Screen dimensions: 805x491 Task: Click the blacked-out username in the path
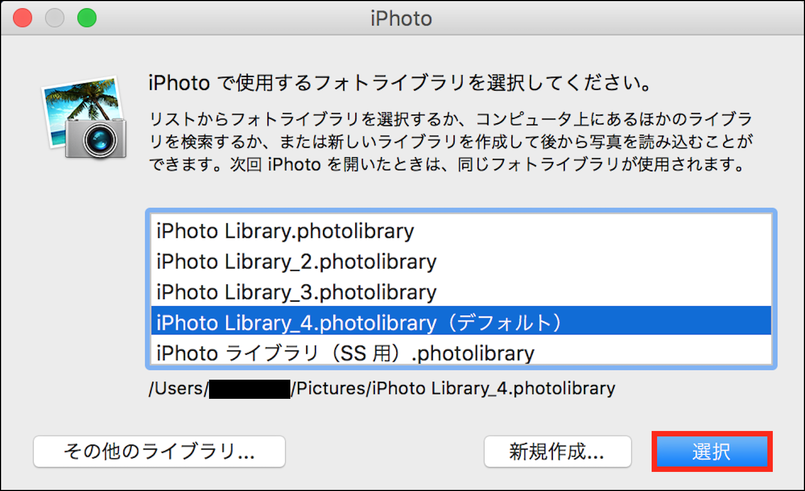click(x=249, y=390)
